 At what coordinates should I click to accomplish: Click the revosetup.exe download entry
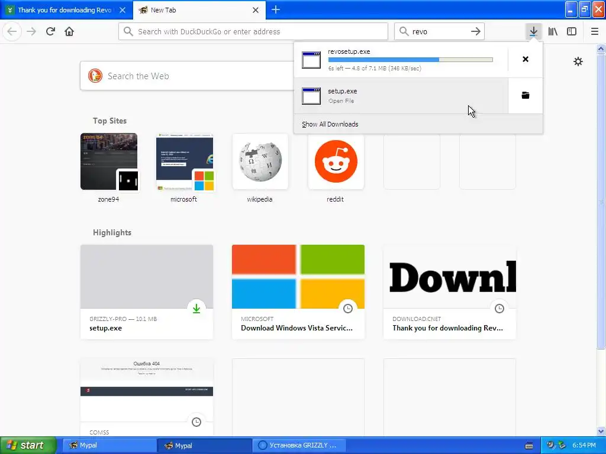tap(401, 60)
